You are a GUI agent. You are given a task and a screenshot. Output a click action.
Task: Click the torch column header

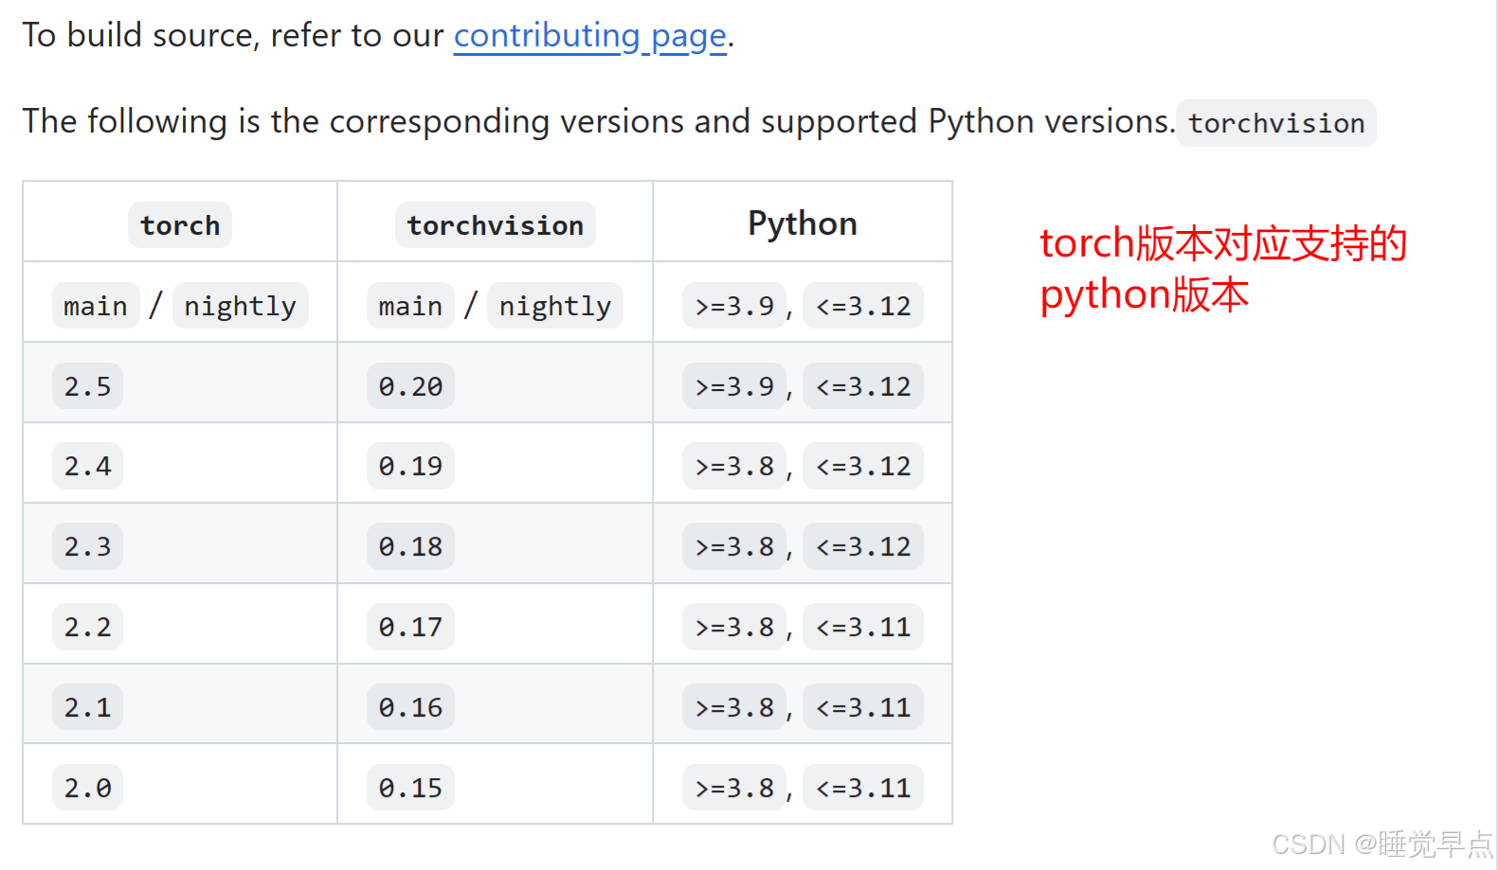pos(180,225)
